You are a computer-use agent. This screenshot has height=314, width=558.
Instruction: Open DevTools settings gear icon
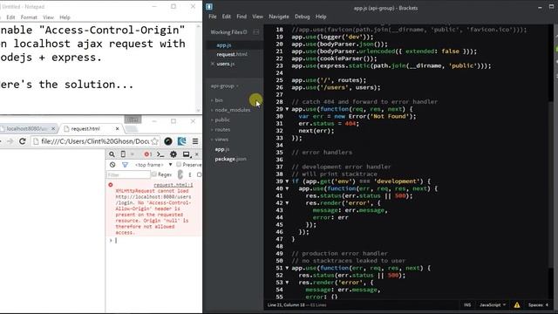[174, 154]
